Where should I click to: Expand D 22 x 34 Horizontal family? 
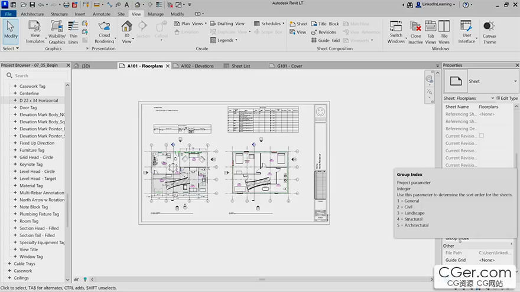(15, 100)
